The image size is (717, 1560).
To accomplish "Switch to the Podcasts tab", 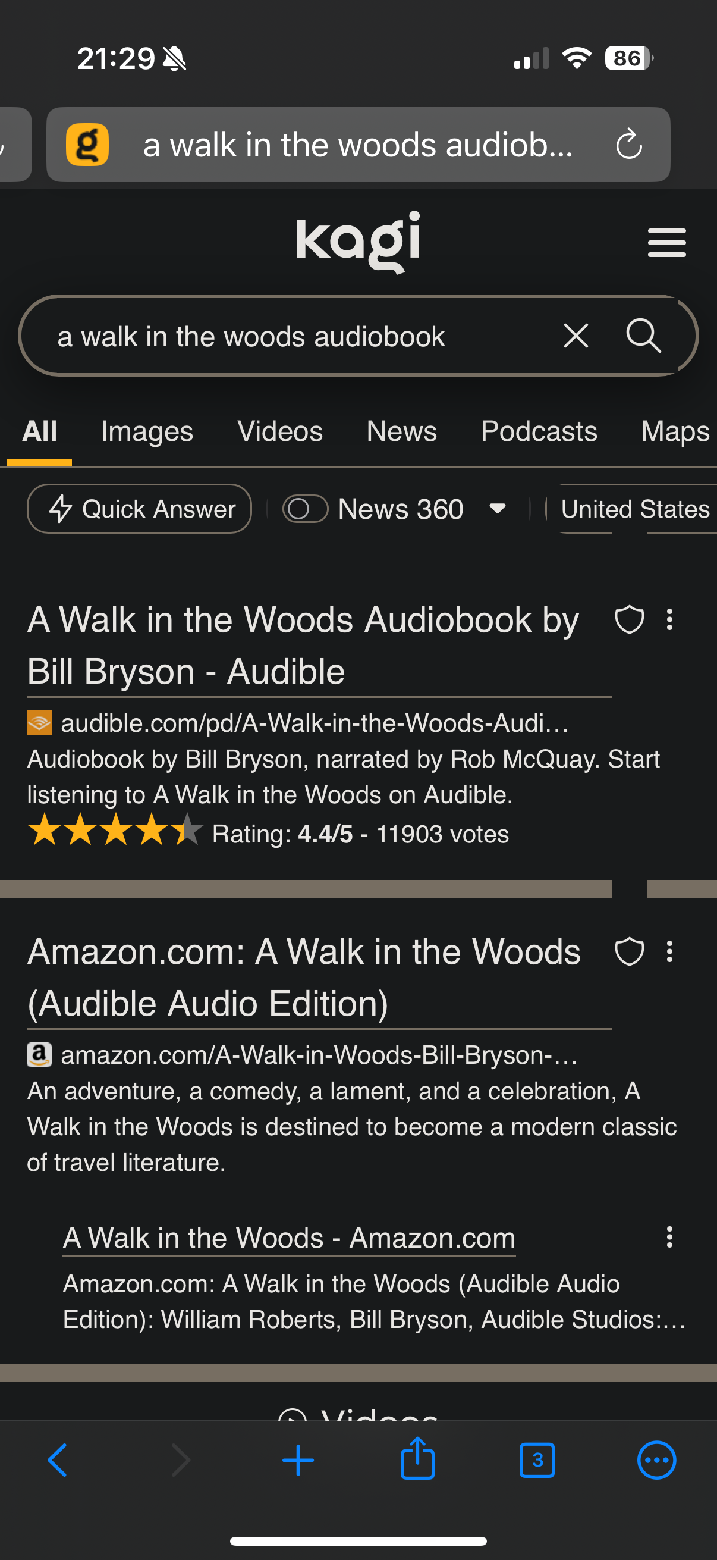I will tap(539, 432).
